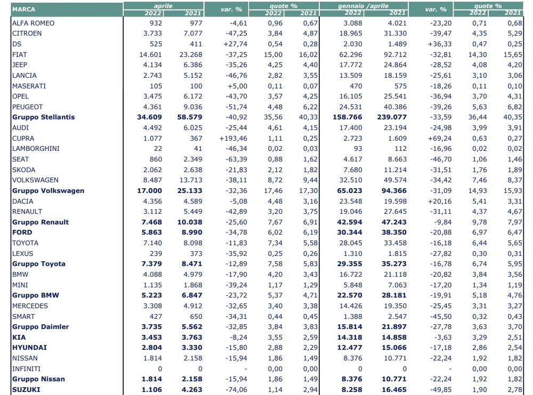The height and width of the screenshot is (395, 533).
Task: Click the PEUGEOT brand name
Action: pos(28,107)
